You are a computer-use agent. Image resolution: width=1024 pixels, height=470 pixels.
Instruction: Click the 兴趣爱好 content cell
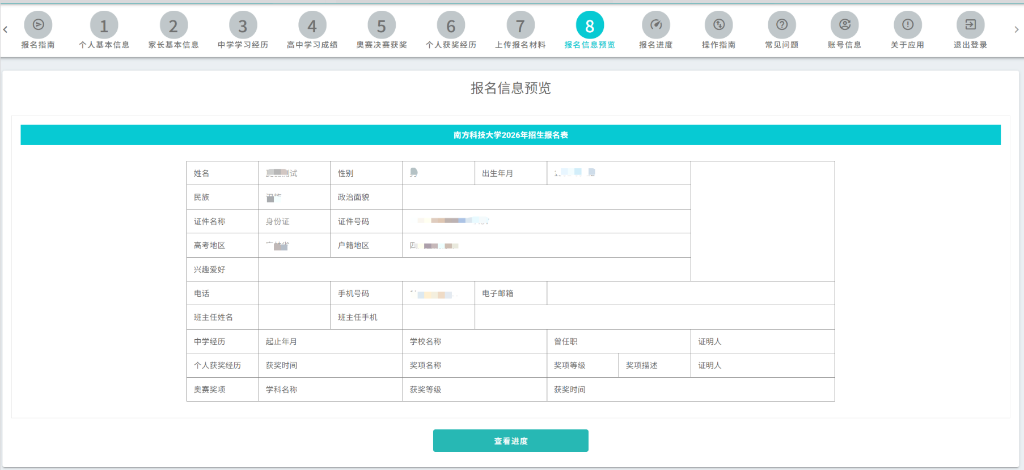(475, 270)
